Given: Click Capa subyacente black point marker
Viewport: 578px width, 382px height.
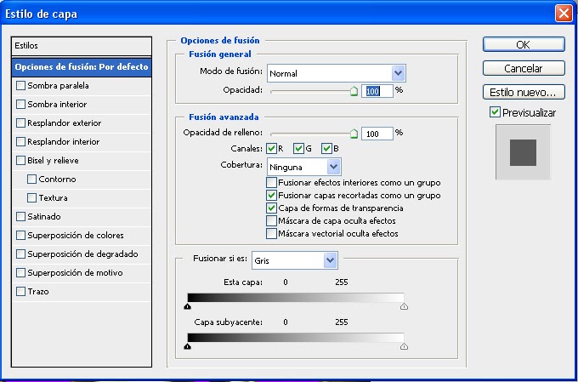Looking at the screenshot, I should coord(188,346).
